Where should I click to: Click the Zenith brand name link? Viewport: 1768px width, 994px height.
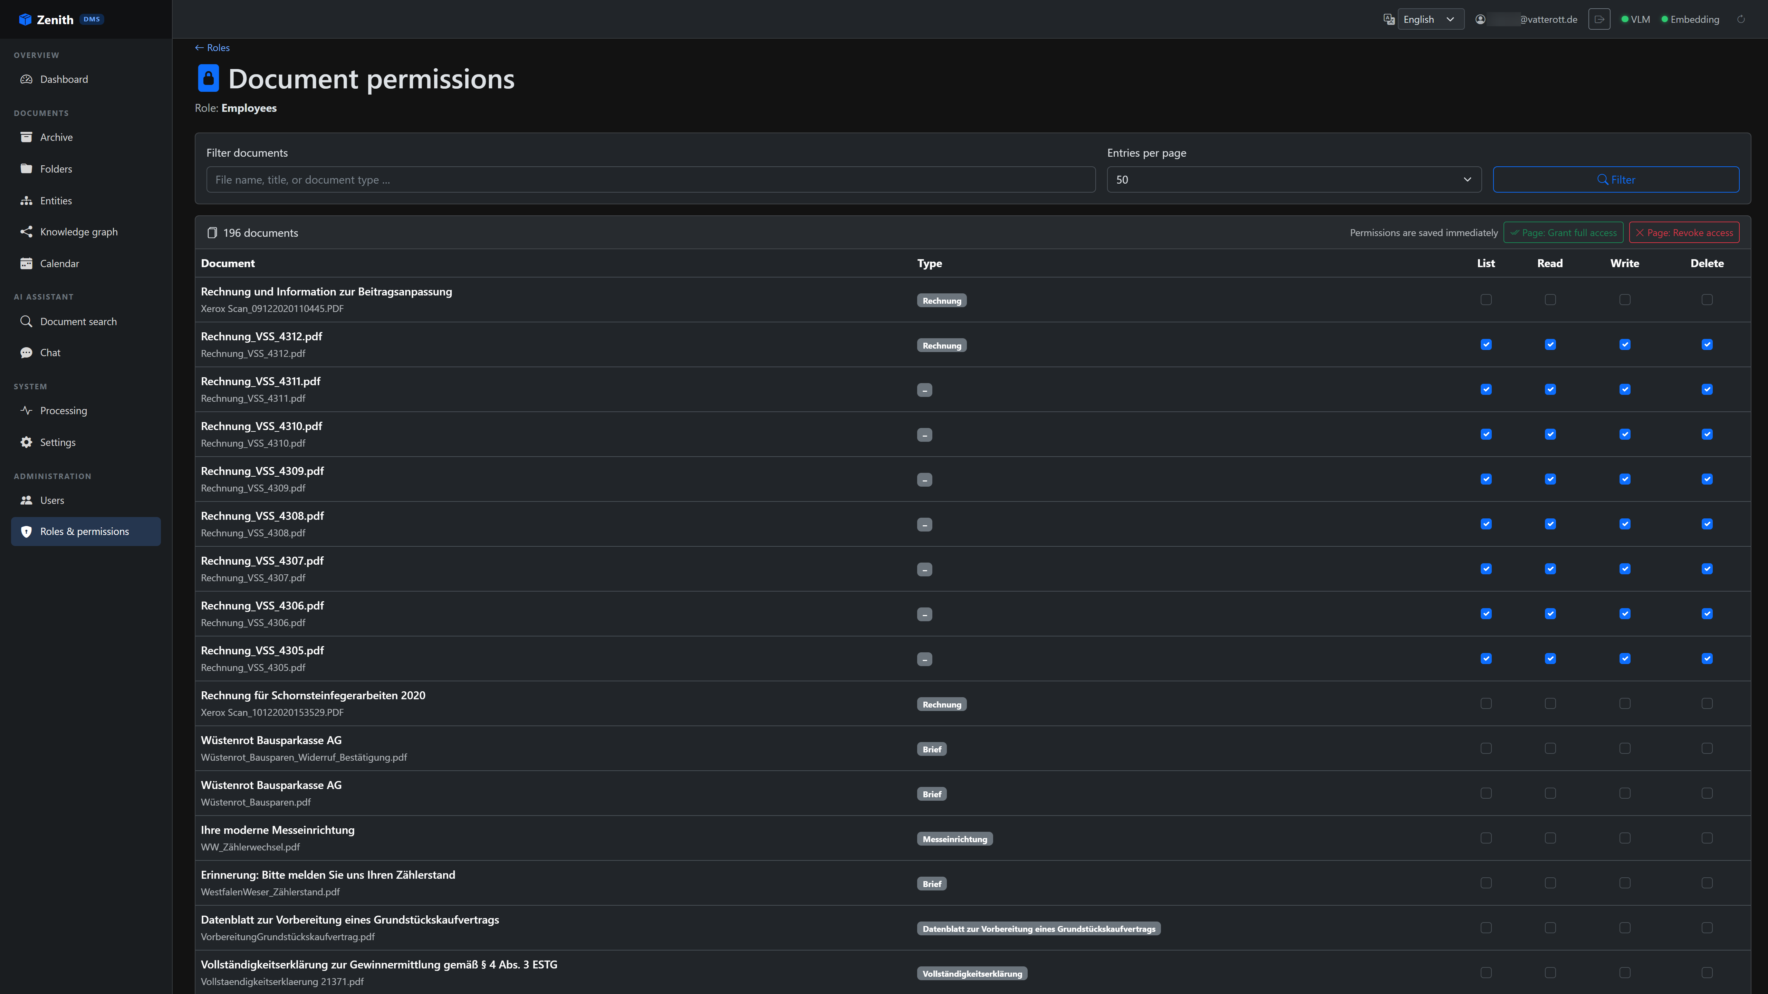point(55,19)
